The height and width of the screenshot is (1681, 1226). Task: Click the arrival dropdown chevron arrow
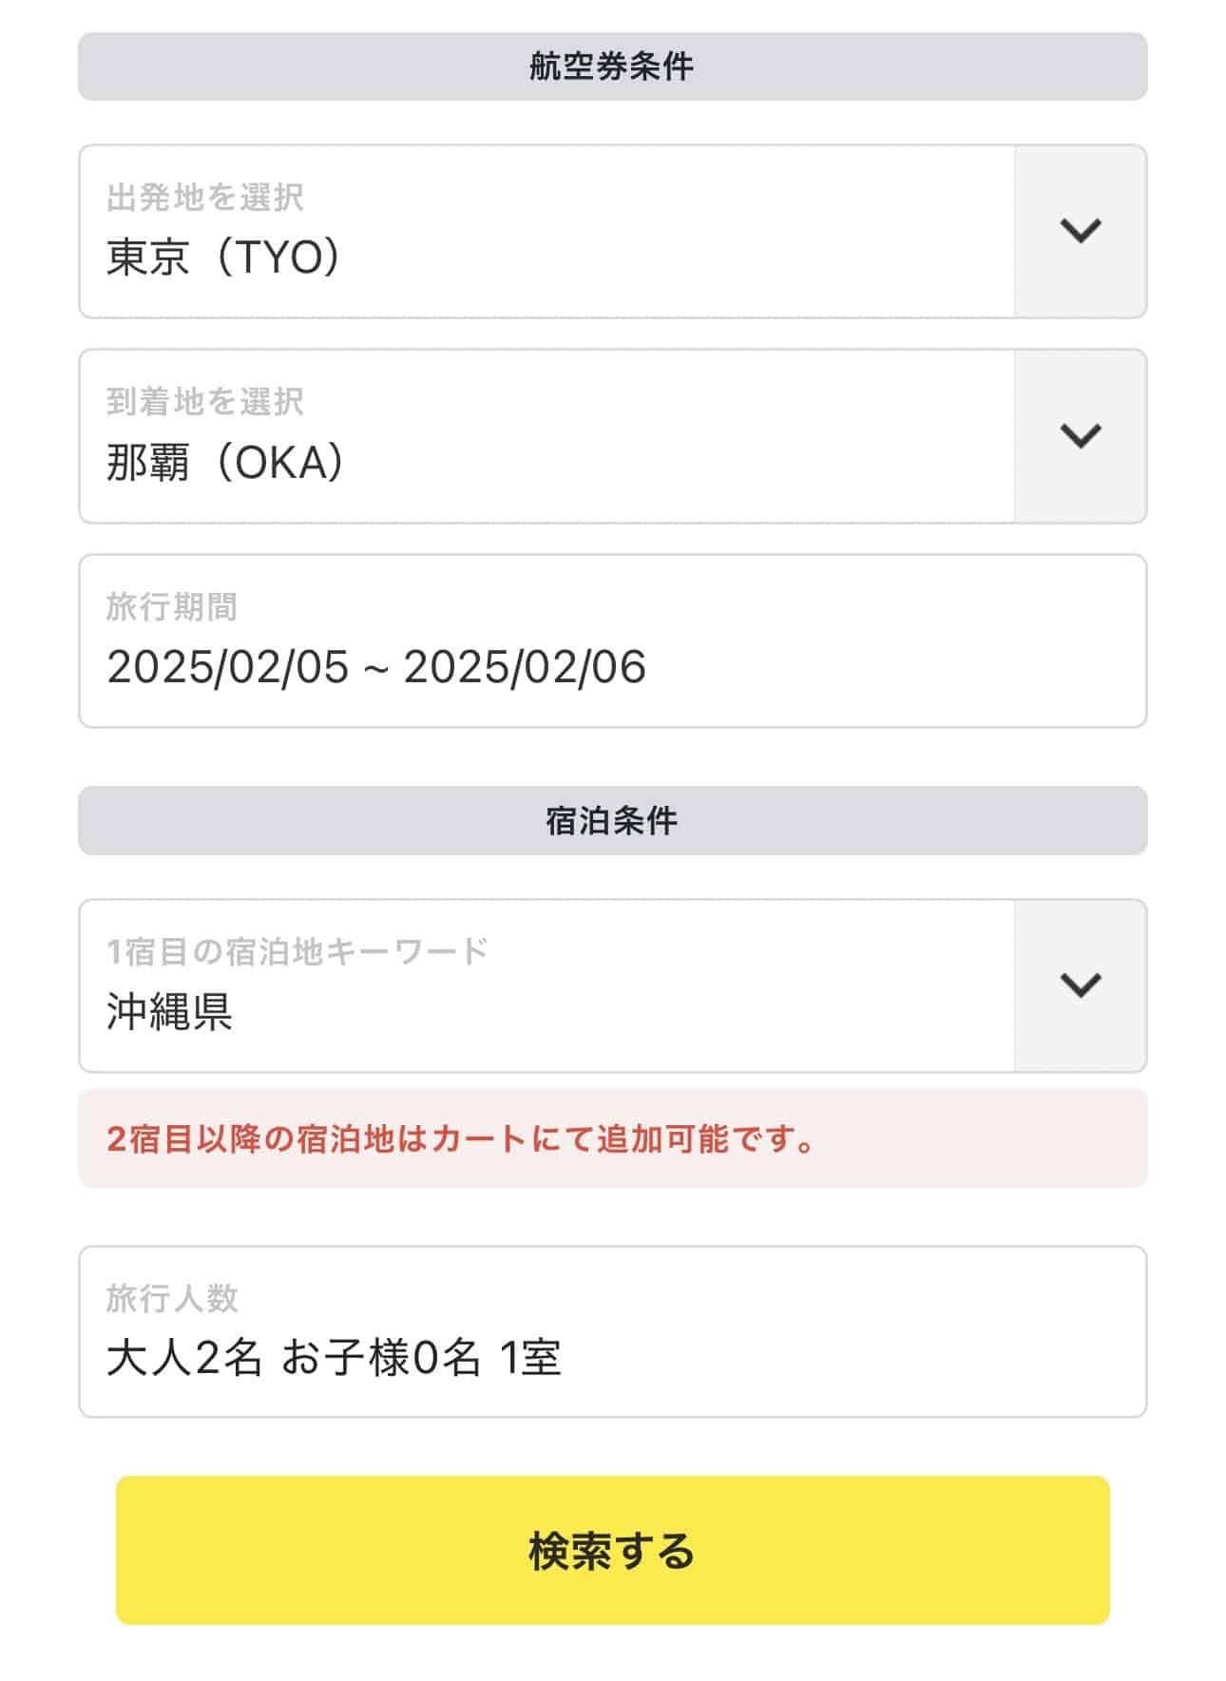coord(1080,436)
